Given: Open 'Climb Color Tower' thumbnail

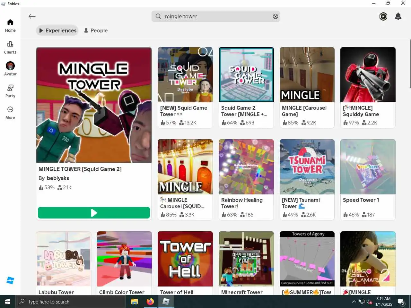Looking at the screenshot, I should pos(124,259).
